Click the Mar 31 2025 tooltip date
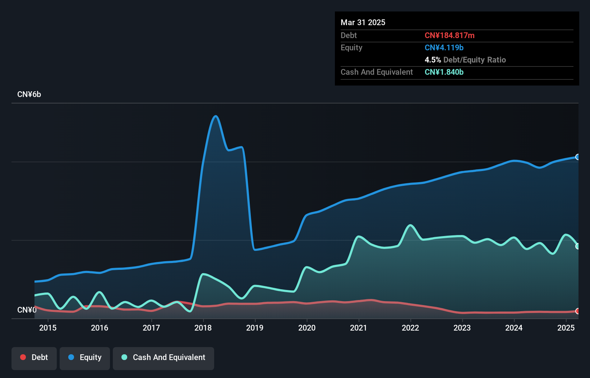Image resolution: width=590 pixels, height=378 pixels. tap(363, 22)
